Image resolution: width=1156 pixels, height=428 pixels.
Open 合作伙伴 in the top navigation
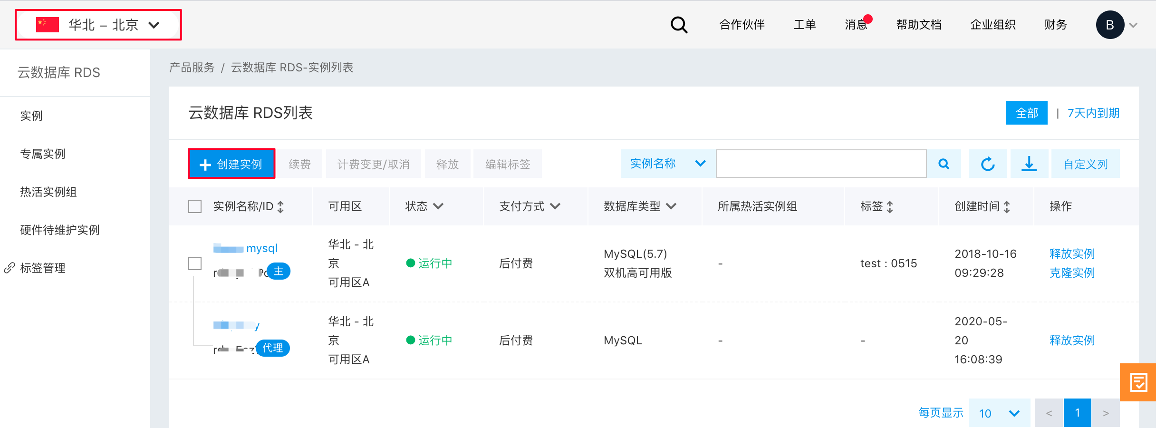742,25
